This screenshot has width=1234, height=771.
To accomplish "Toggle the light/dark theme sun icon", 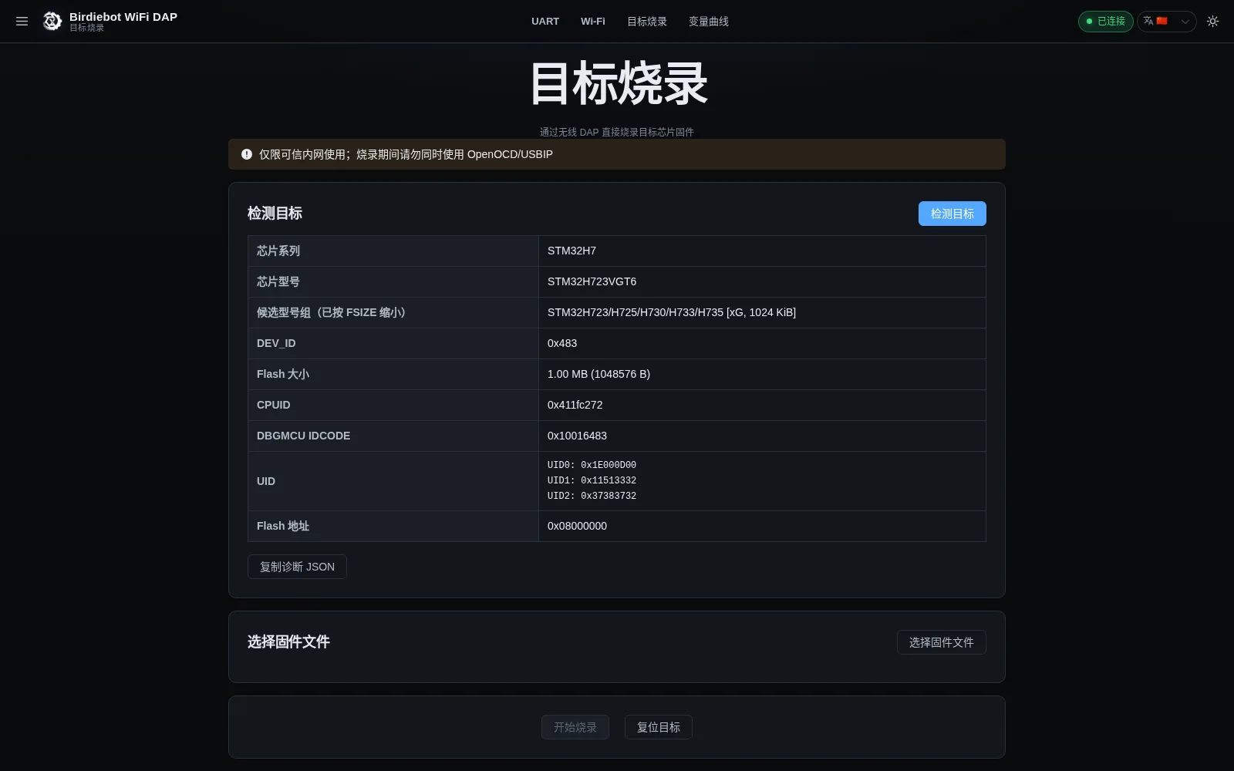I will (1212, 22).
